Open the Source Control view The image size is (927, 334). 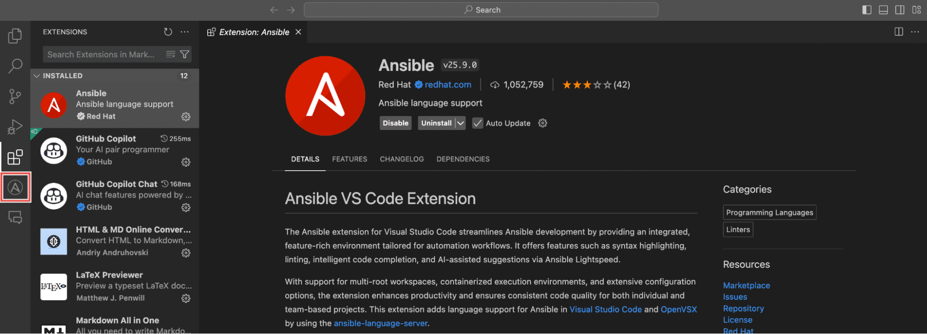pos(15,96)
